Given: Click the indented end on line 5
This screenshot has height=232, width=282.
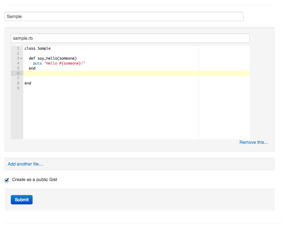Looking at the screenshot, I should pyautogui.click(x=32, y=68).
